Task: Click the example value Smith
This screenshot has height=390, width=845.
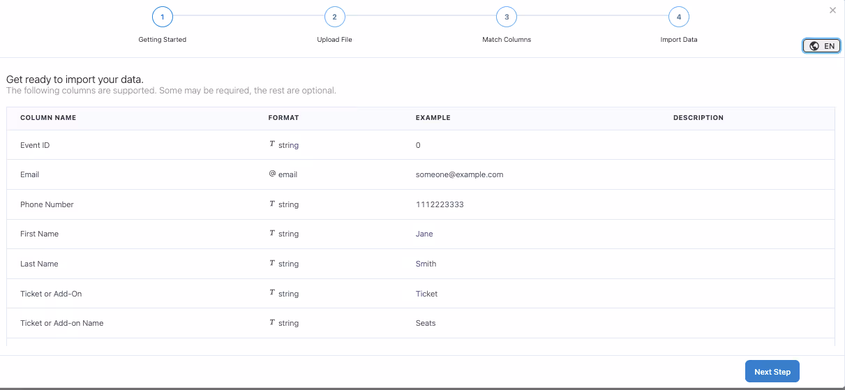Action: (426, 264)
